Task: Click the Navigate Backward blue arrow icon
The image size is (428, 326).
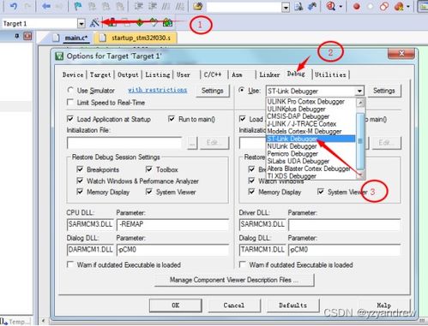Action: click(x=45, y=6)
